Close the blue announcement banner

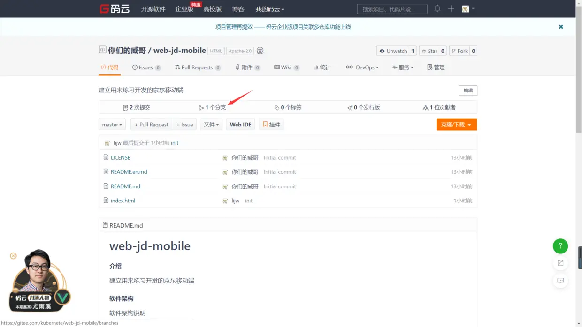coord(561,27)
